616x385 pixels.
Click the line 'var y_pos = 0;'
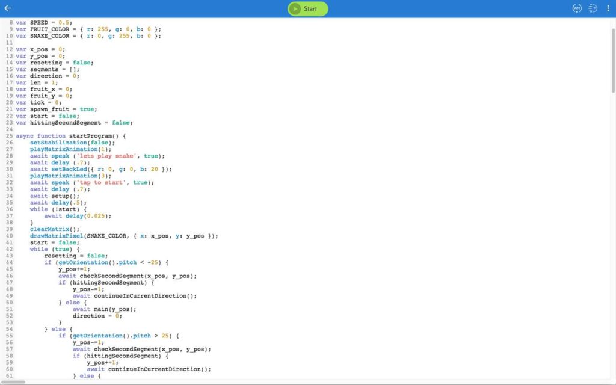(x=40, y=56)
